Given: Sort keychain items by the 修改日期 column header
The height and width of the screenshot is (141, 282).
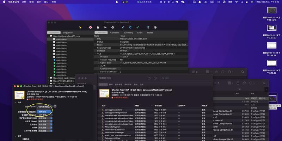Looking at the screenshot, I should [158, 105].
